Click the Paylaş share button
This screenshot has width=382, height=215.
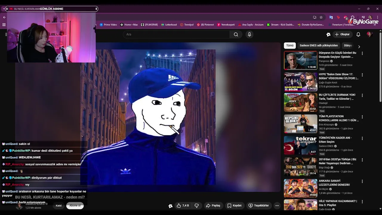click(213, 205)
